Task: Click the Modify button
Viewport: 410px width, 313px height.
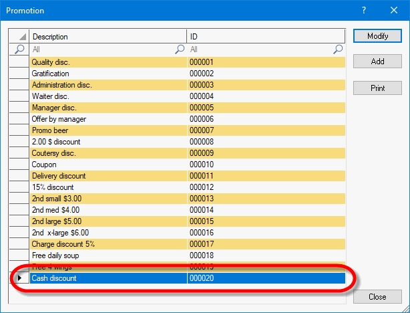Action: coord(377,36)
